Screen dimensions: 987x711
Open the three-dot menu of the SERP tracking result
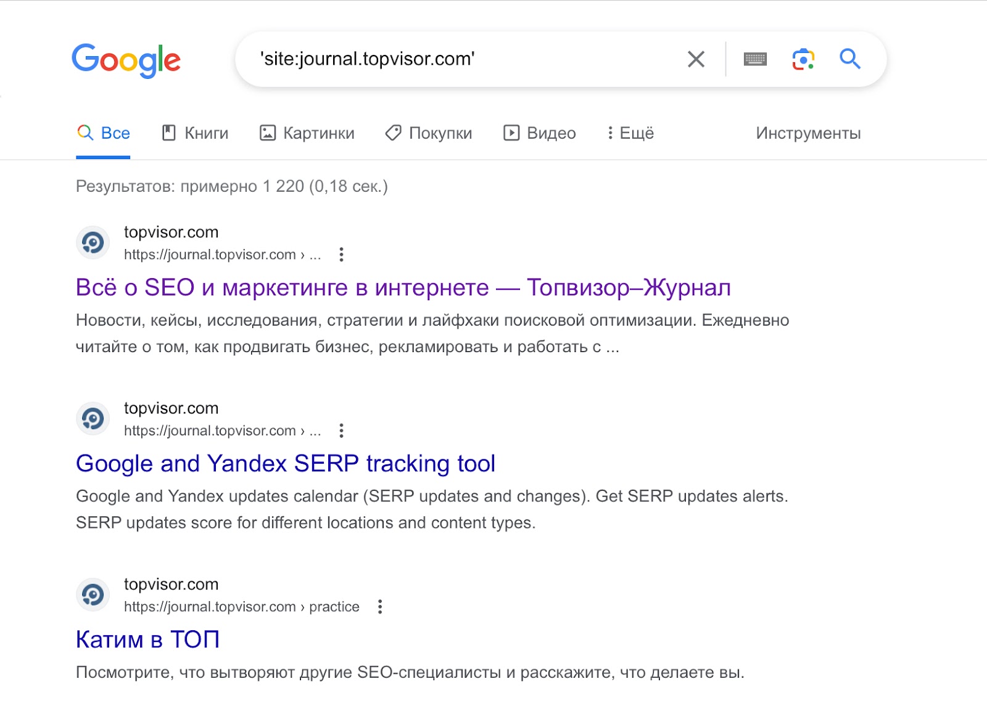pos(341,430)
